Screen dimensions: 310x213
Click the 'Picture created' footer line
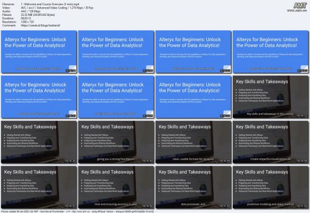pos(77,211)
